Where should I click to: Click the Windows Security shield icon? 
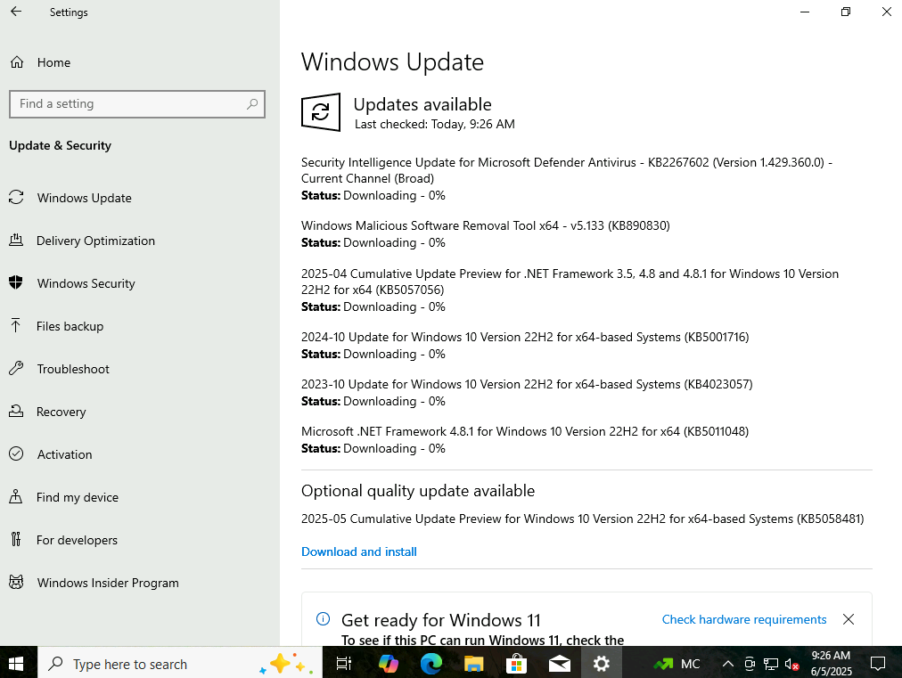coord(16,282)
